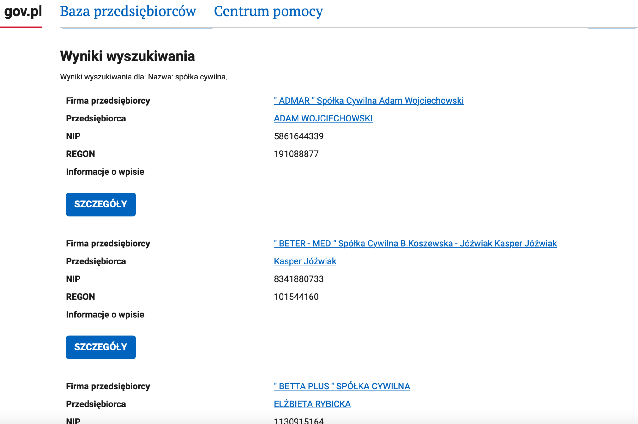Open ELŻBIETA RYBICKA entrepreneur profile
638x424 pixels.
tap(312, 404)
